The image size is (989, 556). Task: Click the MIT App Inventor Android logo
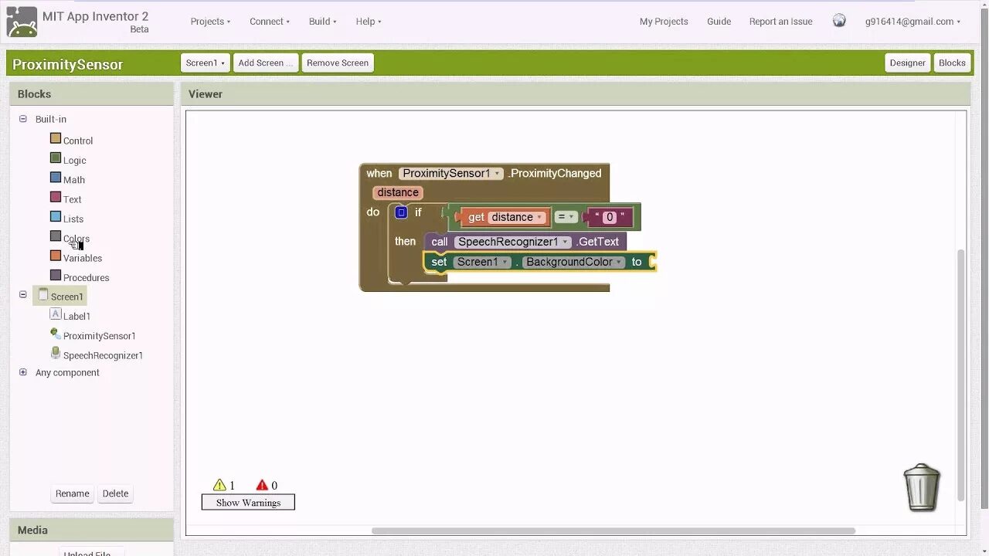[x=22, y=22]
